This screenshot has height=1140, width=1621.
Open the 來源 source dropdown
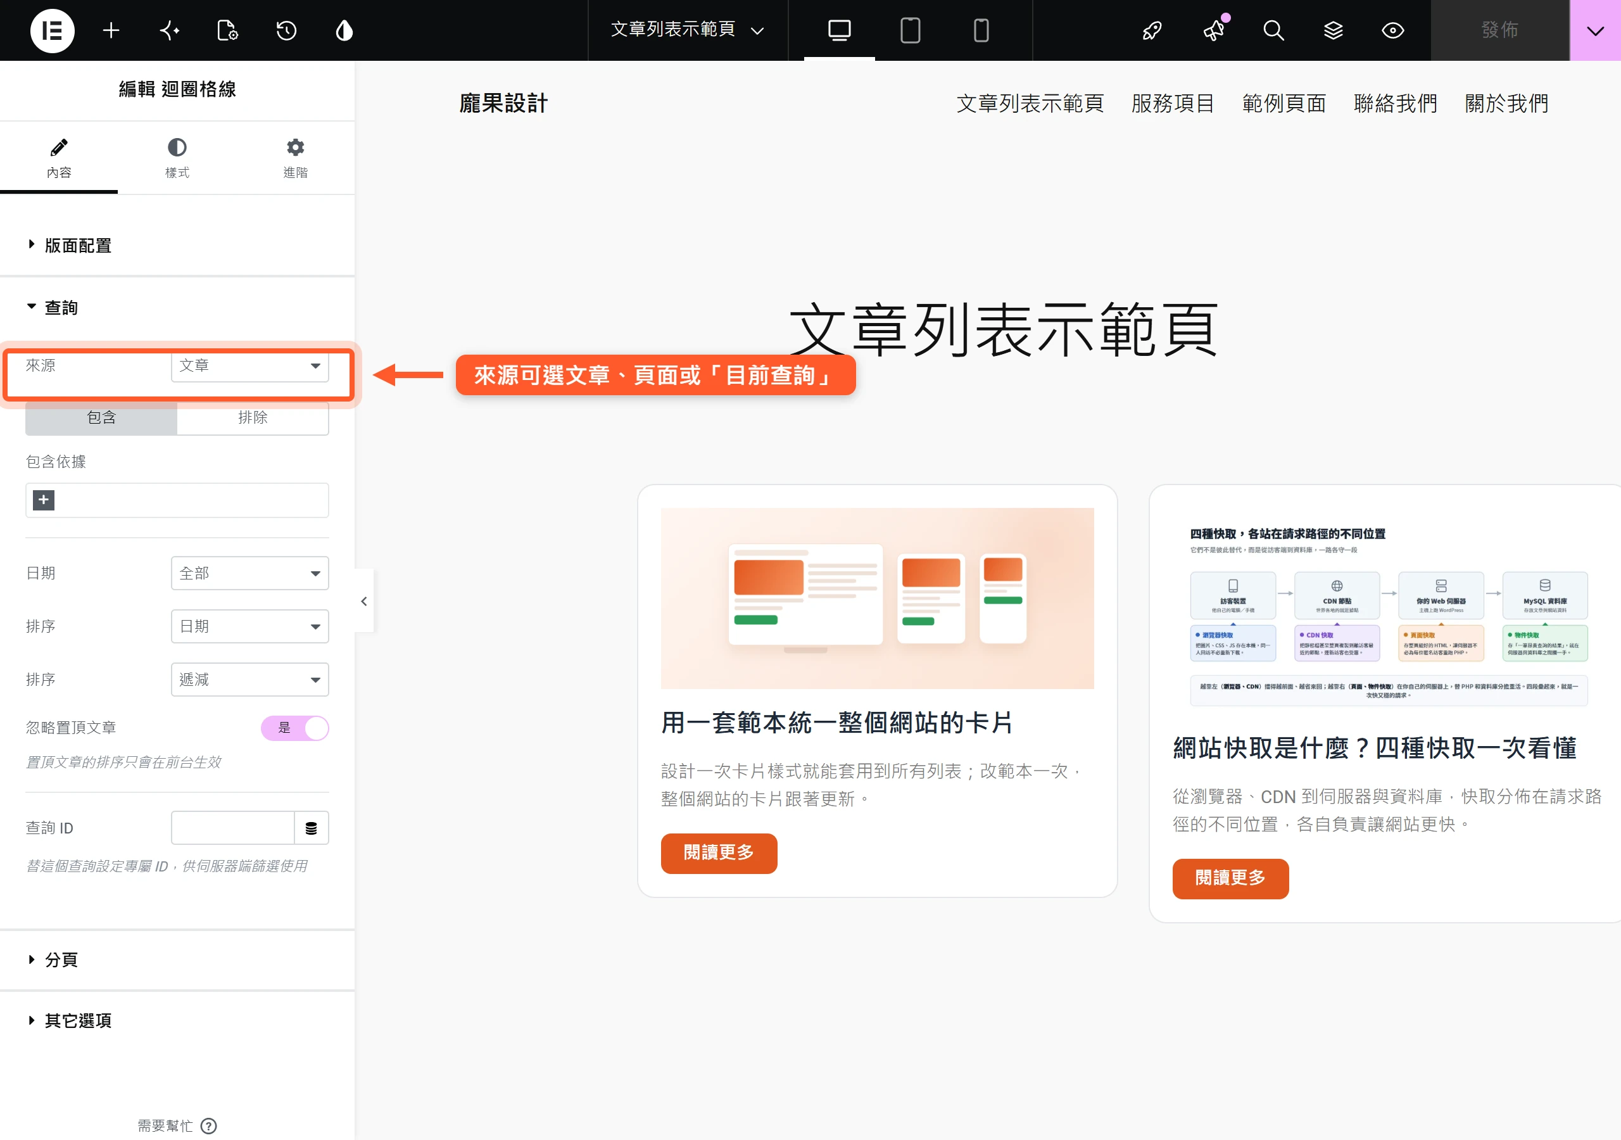250,365
